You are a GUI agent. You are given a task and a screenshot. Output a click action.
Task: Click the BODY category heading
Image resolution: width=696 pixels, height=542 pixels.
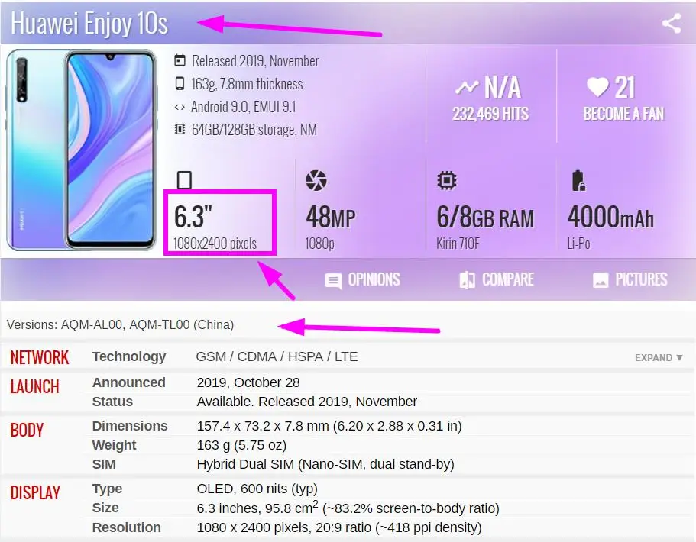coord(27,431)
